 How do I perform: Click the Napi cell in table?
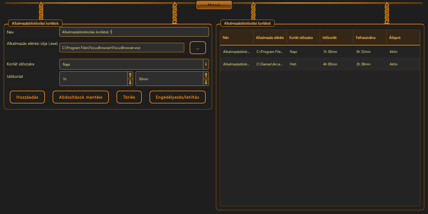click(x=303, y=52)
